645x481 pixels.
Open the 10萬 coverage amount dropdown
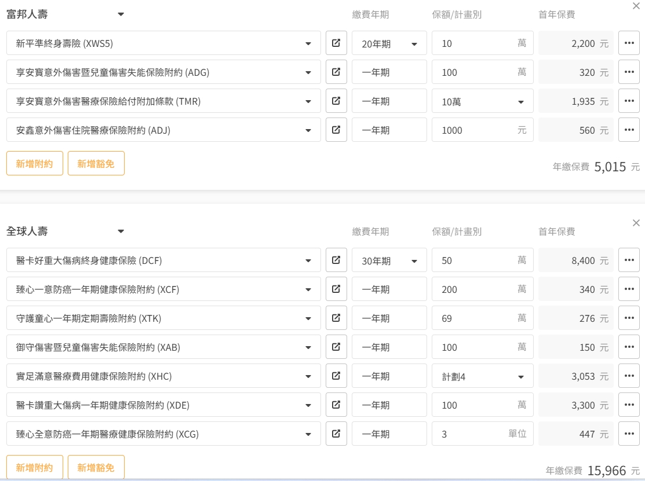pos(482,101)
